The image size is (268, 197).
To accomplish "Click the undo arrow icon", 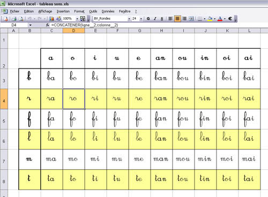I will pyautogui.click(x=29, y=19).
